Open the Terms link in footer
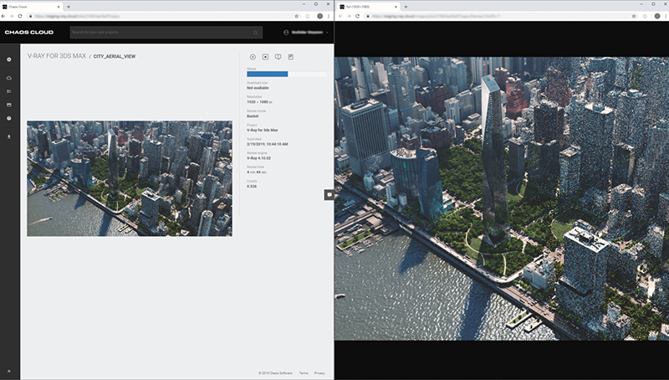The width and height of the screenshot is (669, 380). [x=303, y=372]
